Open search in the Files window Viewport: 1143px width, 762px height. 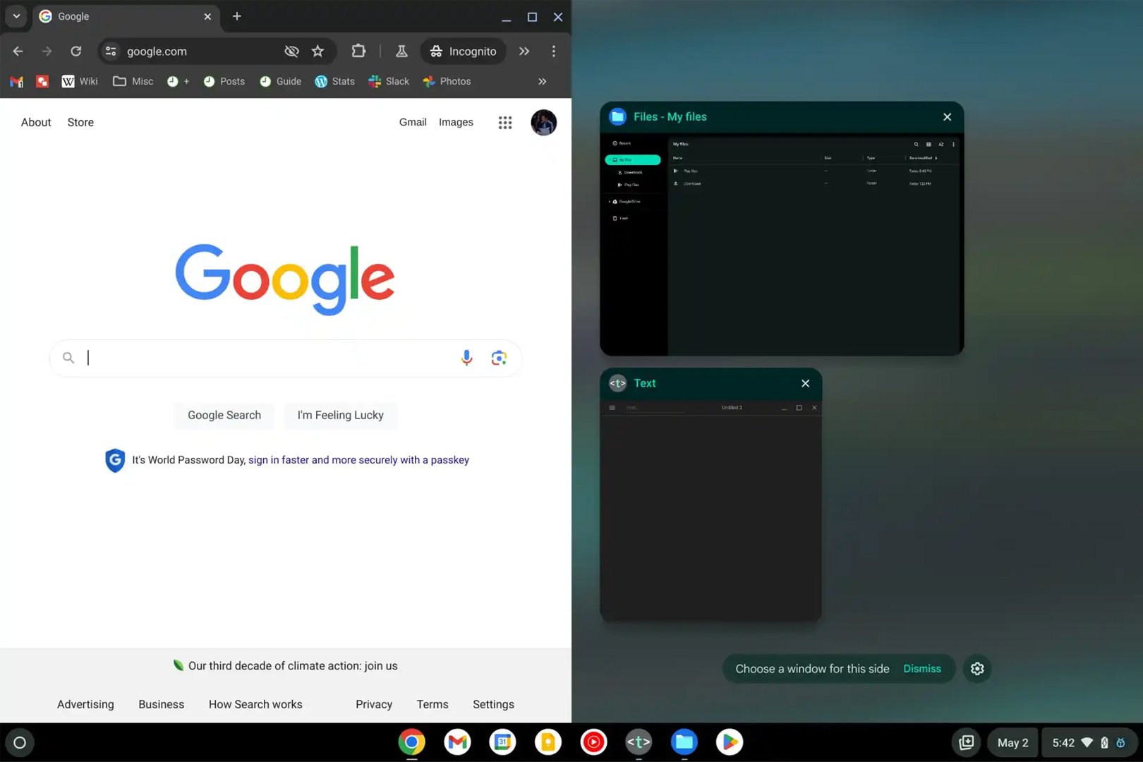coord(917,145)
